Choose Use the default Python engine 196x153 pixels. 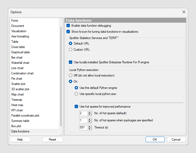[x=76, y=88]
